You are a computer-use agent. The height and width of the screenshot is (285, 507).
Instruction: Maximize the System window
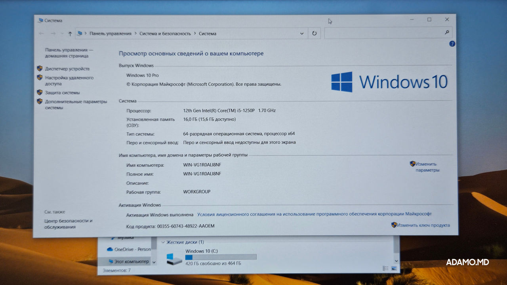pos(429,19)
